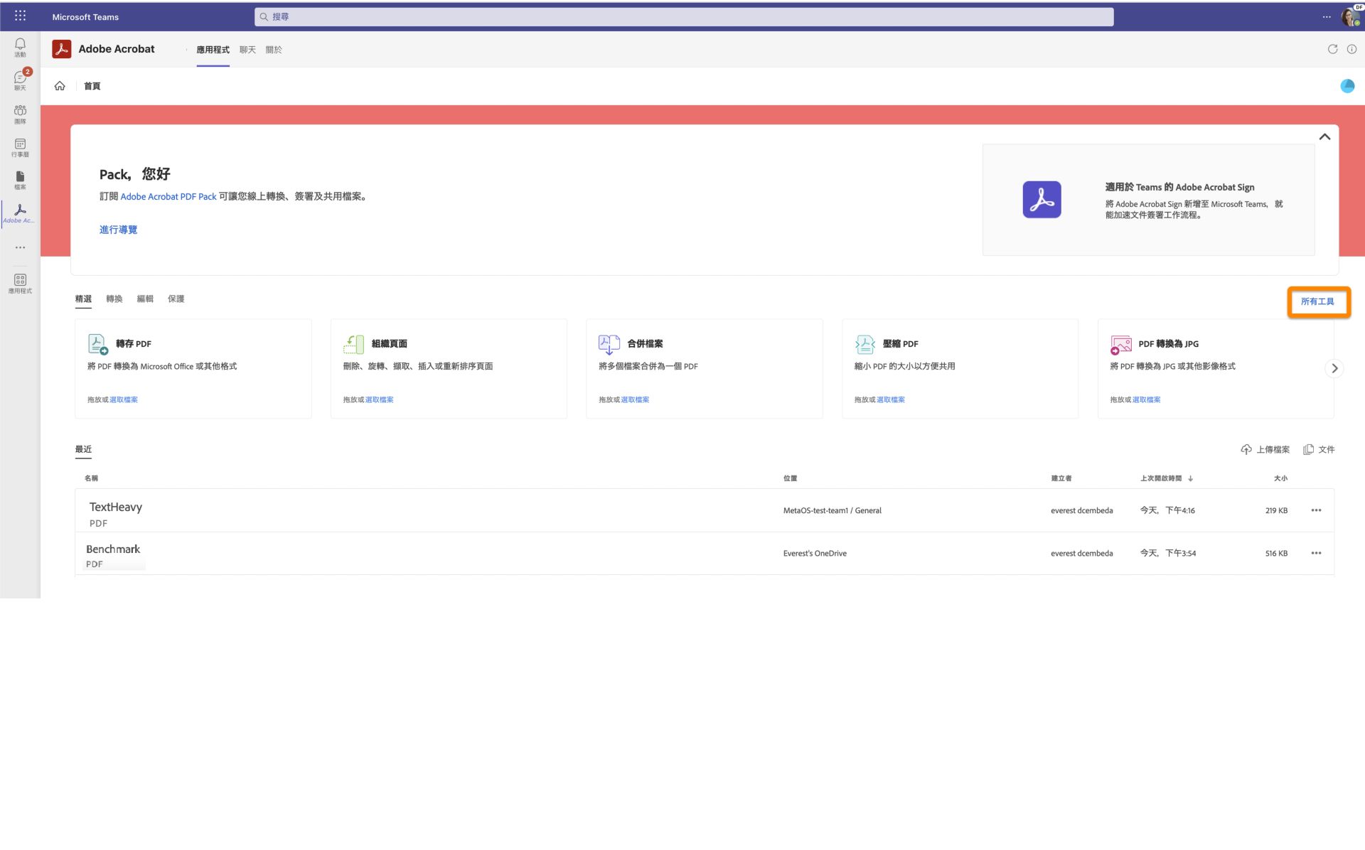Show next tools with right chevron

1334,368
